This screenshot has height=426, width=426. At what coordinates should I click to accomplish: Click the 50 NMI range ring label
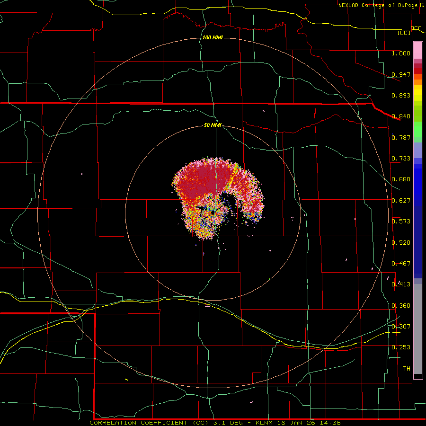(x=213, y=125)
